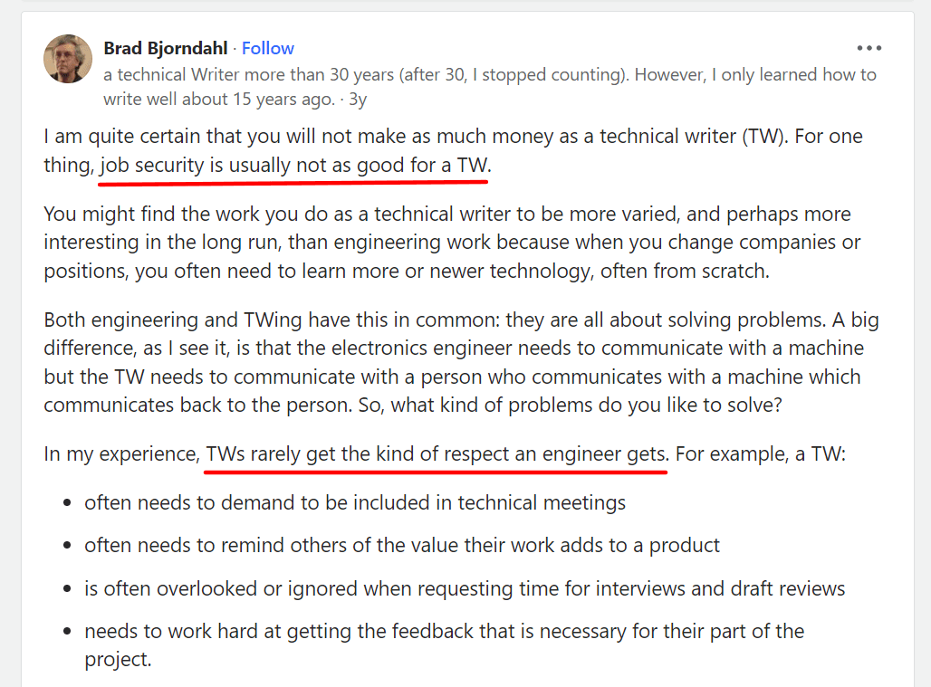
Task: Open the three-dot more options menu
Action: pos(869,48)
